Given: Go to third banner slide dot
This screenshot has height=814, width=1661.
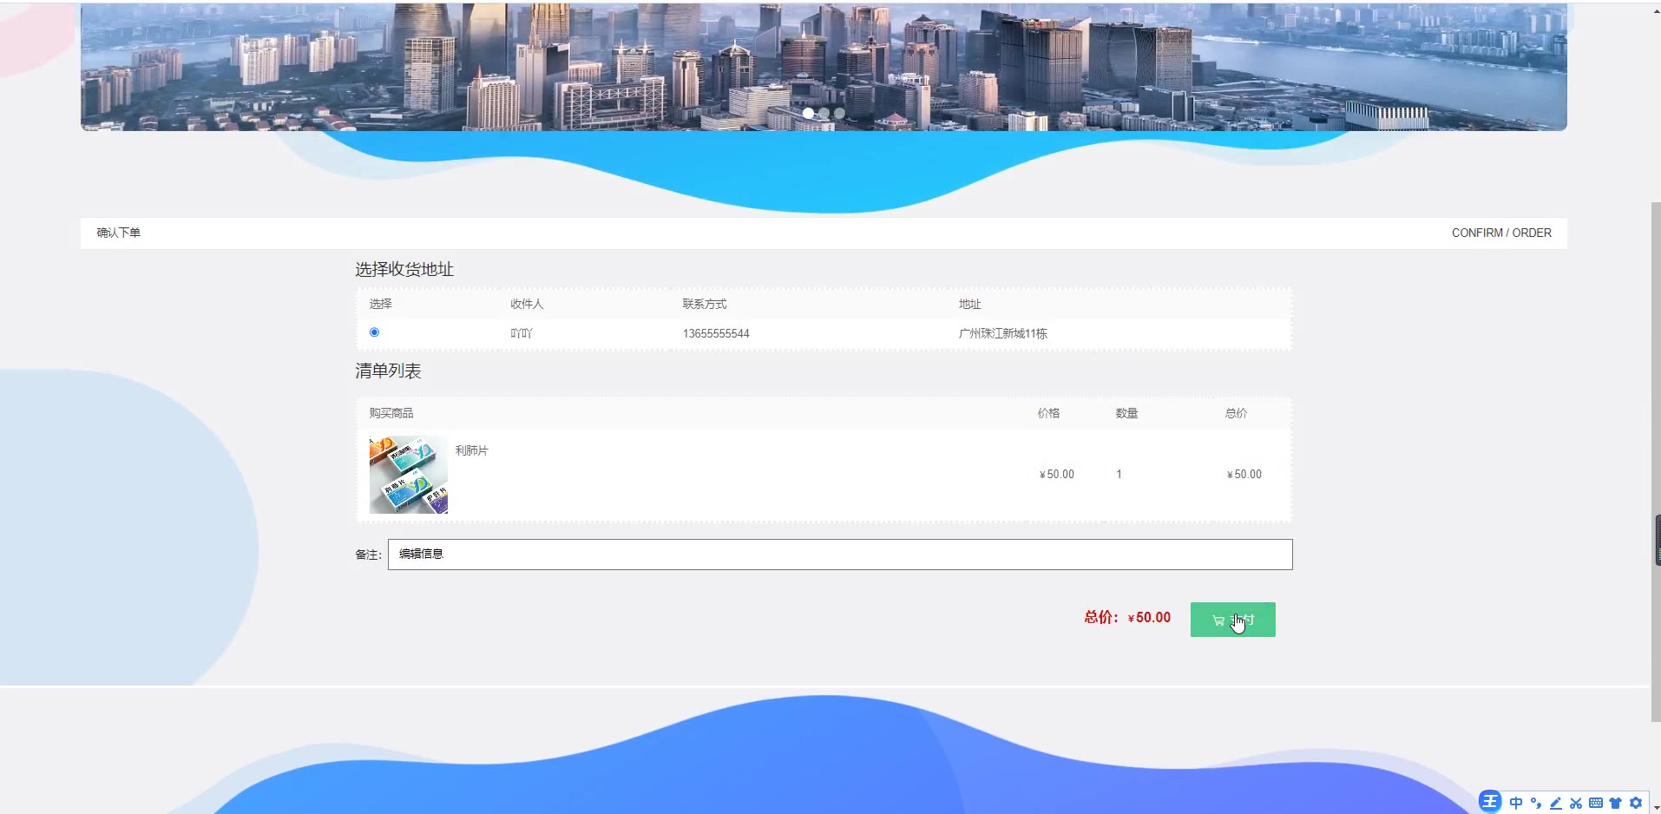Looking at the screenshot, I should pyautogui.click(x=839, y=113).
